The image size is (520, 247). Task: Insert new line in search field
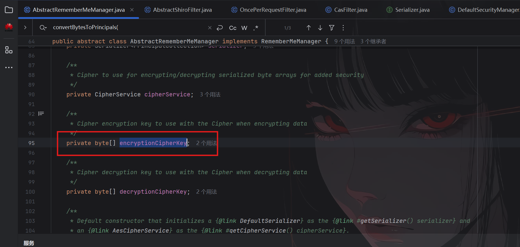tap(220, 28)
